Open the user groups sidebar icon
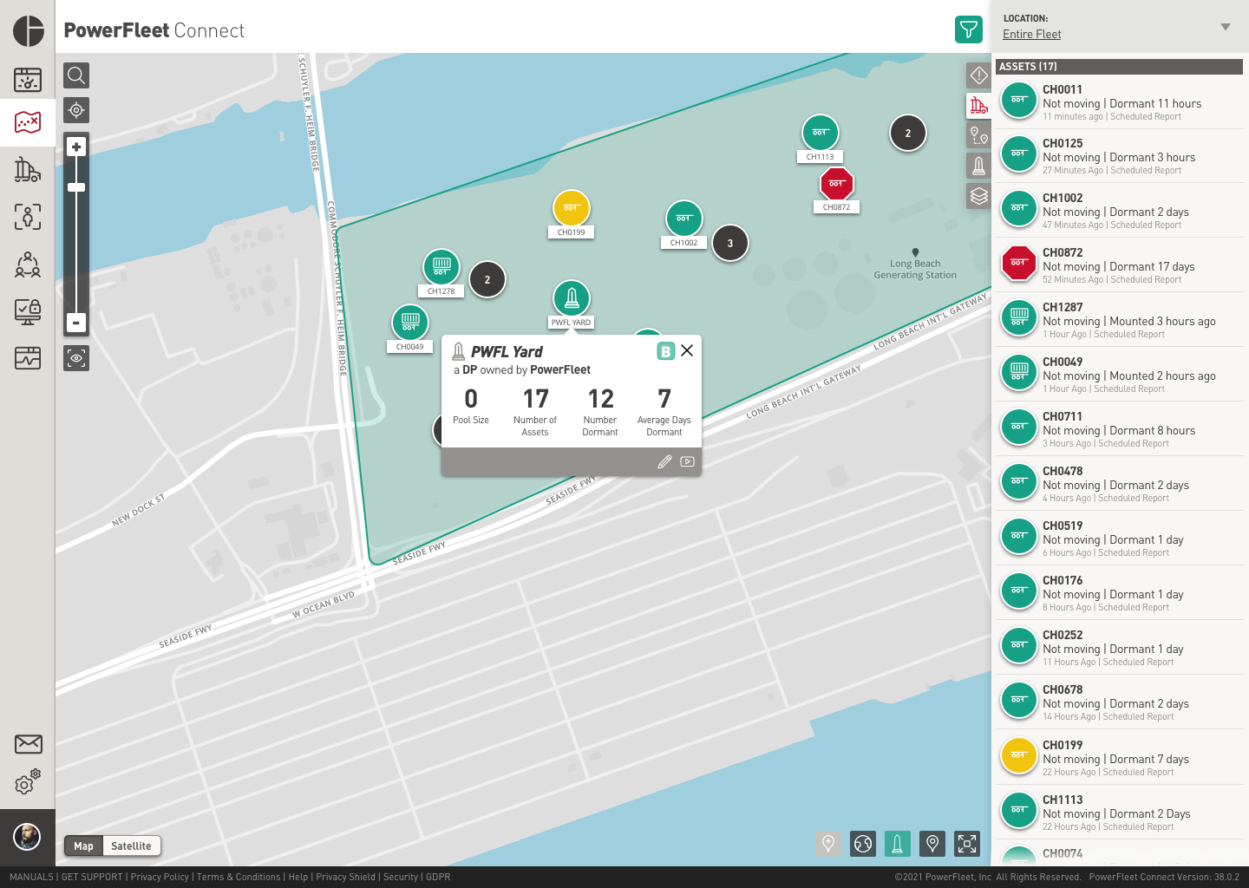The image size is (1249, 888). click(x=28, y=264)
